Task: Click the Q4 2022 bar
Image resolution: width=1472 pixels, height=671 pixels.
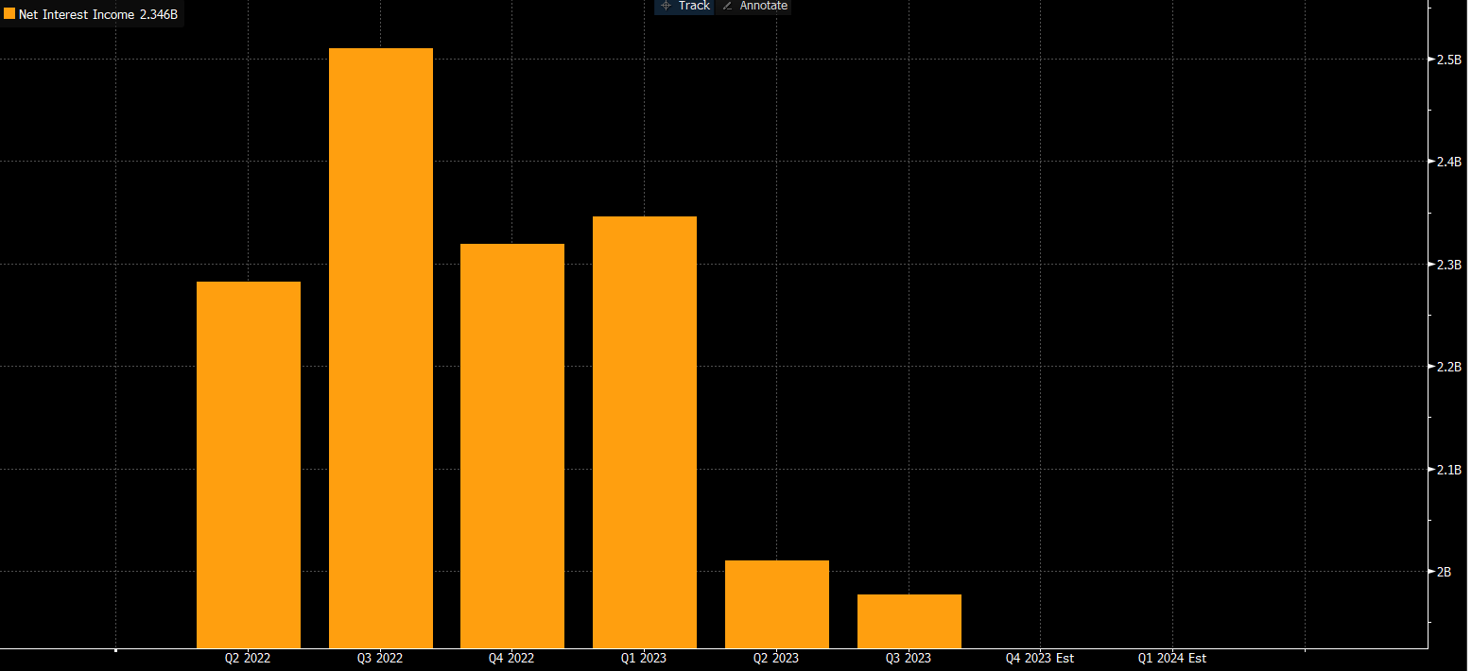Action: point(512,446)
